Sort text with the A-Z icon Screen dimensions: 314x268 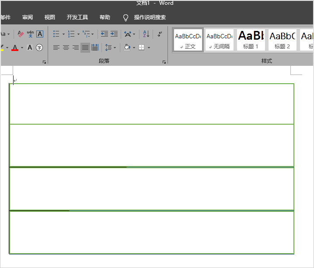point(146,34)
